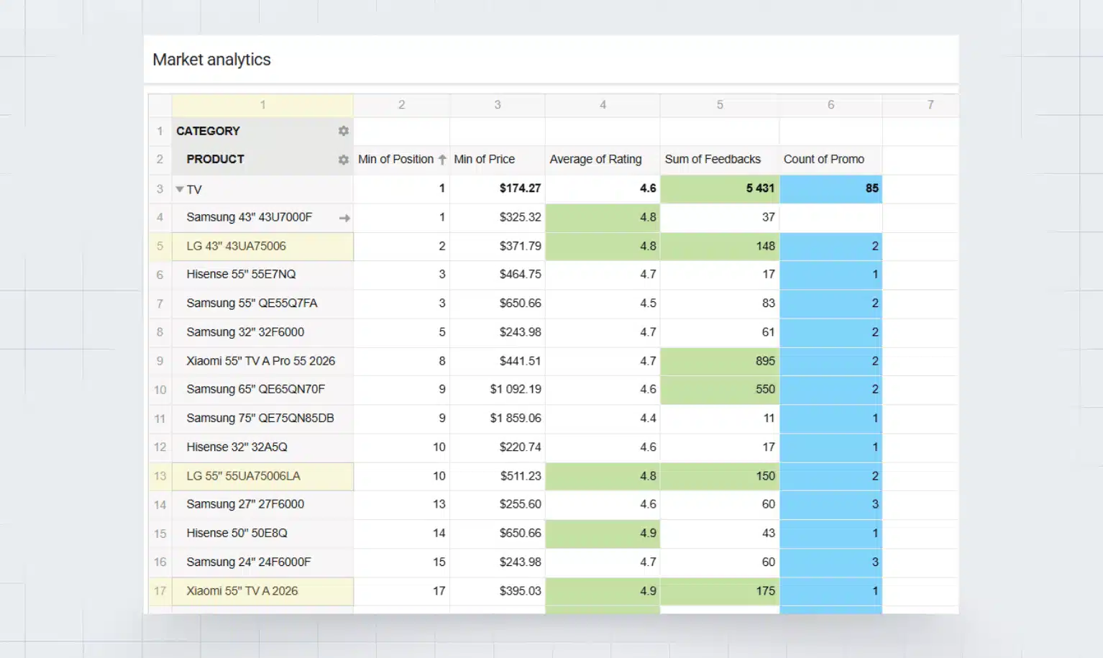1103x658 pixels.
Task: Collapse the TV category group
Action: coord(180,189)
